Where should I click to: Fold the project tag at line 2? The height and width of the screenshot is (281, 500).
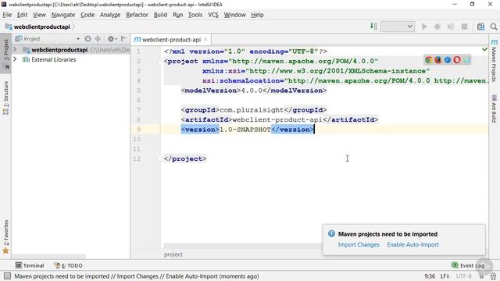pyautogui.click(x=160, y=61)
